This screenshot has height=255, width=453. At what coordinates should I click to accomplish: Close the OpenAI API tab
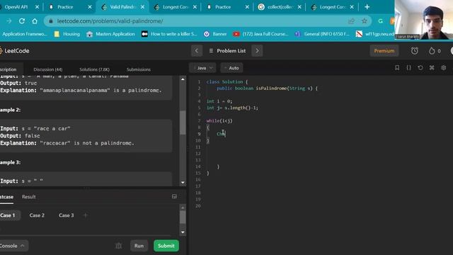click(x=37, y=7)
